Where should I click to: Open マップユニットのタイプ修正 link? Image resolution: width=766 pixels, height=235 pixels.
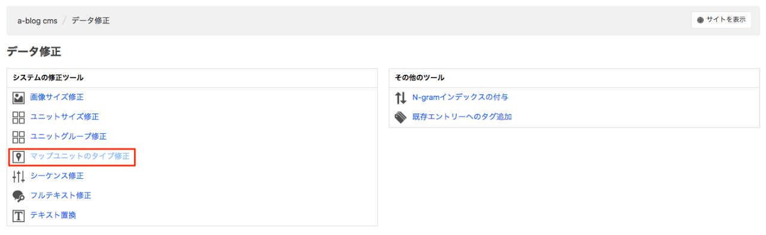pos(80,156)
